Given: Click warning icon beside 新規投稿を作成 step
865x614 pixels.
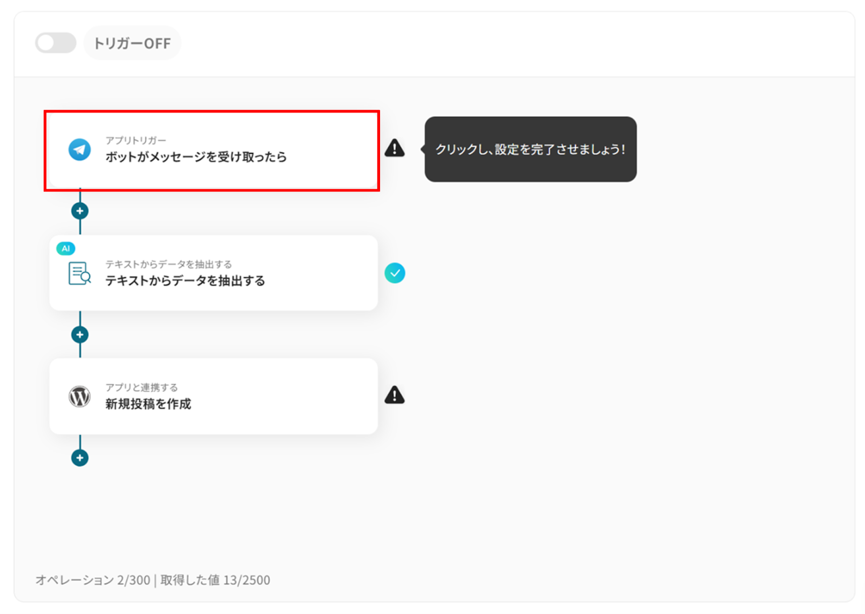Looking at the screenshot, I should point(395,395).
